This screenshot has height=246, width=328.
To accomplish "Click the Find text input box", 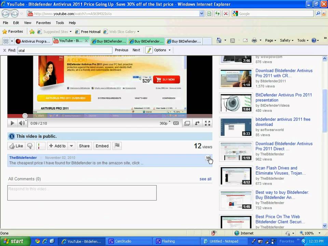I will click(65, 50).
